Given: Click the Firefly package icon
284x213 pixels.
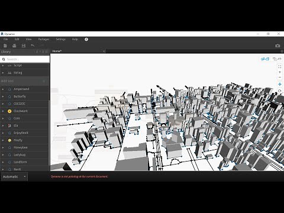Looking at the screenshot, I should (x=9, y=140).
